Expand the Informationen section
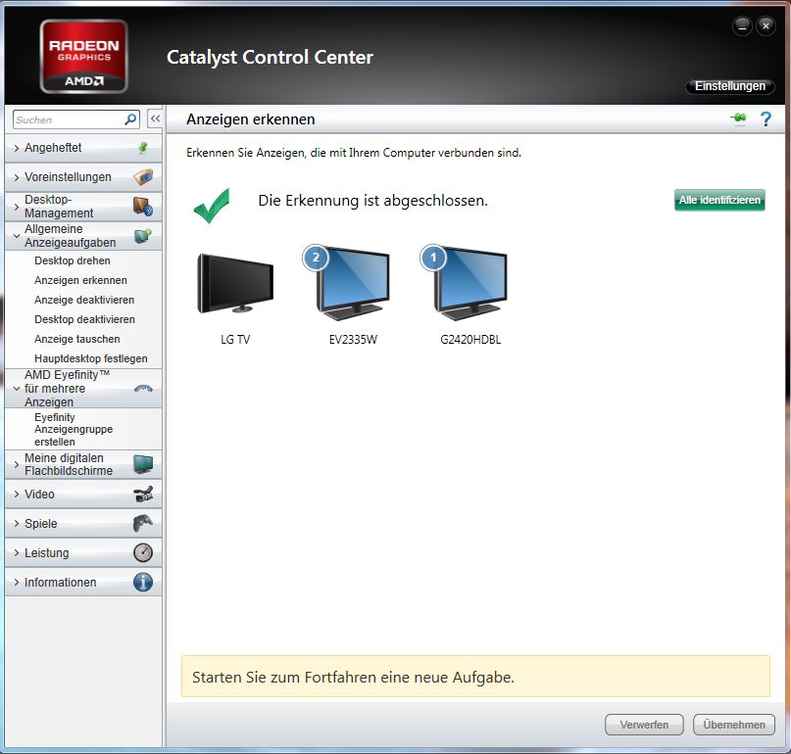Screen dimensions: 791x754 tap(17, 582)
